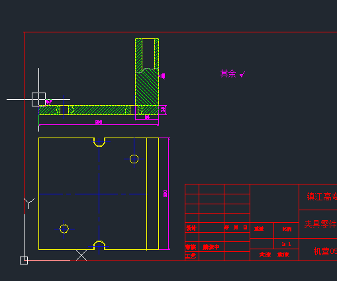Select the 镇江高专 school name text
This screenshot has height=281, width=337.
coord(322,196)
